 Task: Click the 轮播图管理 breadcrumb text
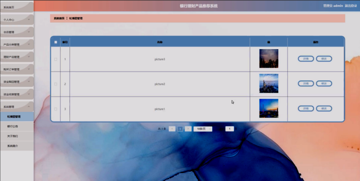(76, 18)
